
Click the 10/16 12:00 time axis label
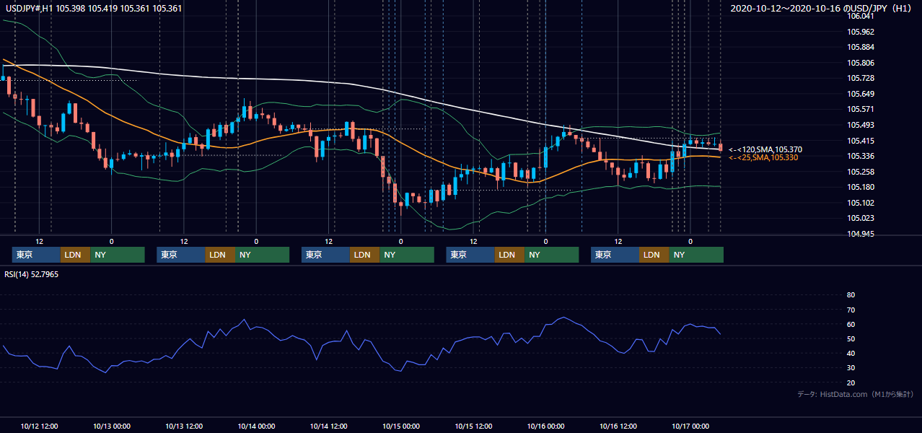(618, 426)
